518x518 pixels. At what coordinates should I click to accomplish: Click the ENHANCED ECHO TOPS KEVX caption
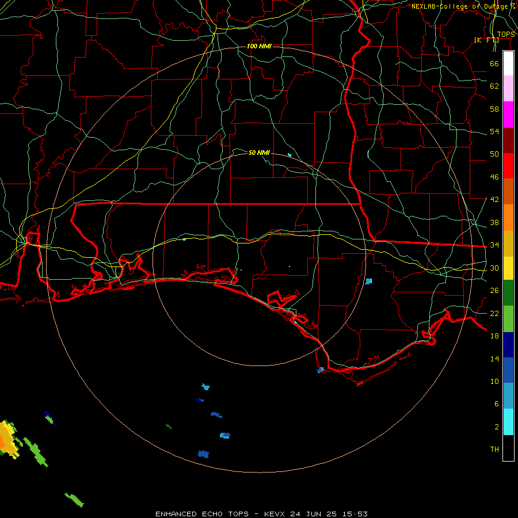[x=261, y=514]
